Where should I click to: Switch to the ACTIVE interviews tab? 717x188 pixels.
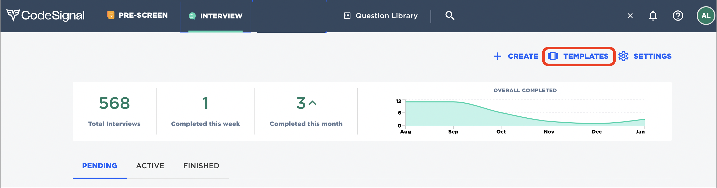[150, 166]
